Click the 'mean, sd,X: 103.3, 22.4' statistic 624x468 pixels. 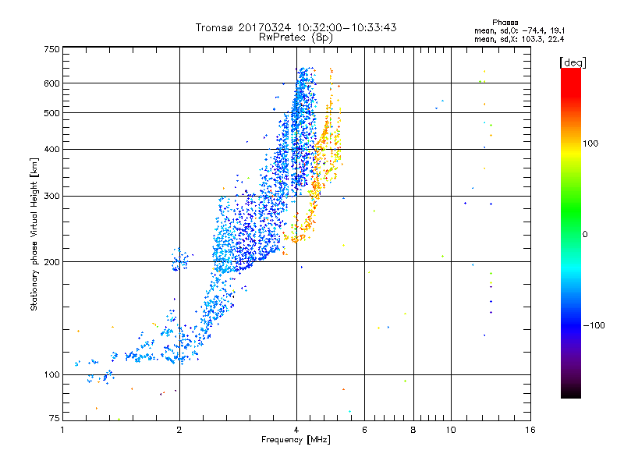(519, 39)
